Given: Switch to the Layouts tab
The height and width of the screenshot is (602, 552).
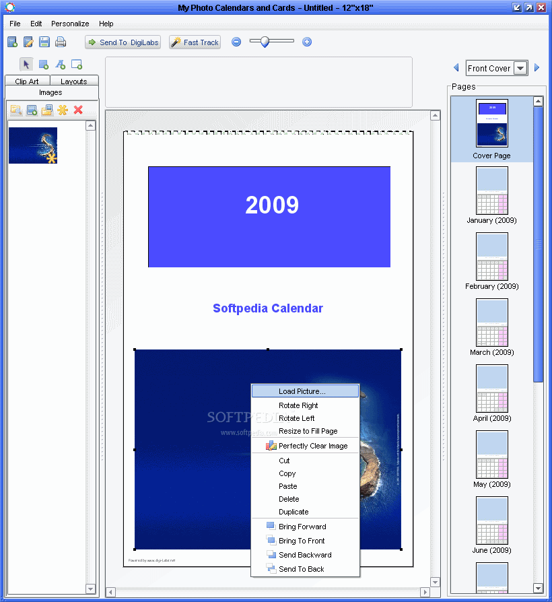Looking at the screenshot, I should [74, 81].
